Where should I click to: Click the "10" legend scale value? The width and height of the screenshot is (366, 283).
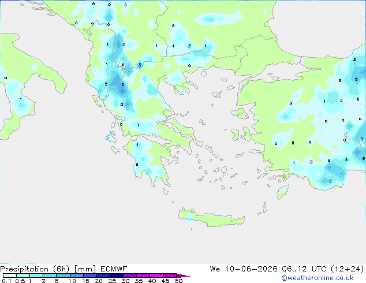72,281
